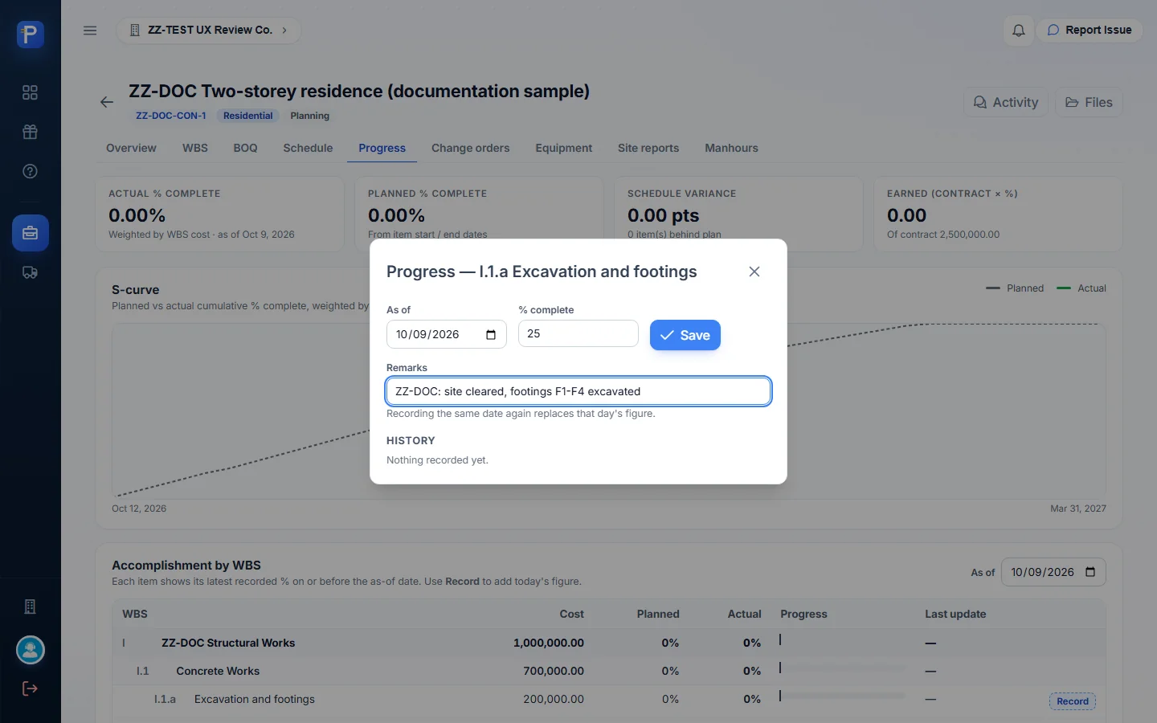Image resolution: width=1157 pixels, height=723 pixels.
Task: Select the delivery truck sidebar icon
Action: 31,272
